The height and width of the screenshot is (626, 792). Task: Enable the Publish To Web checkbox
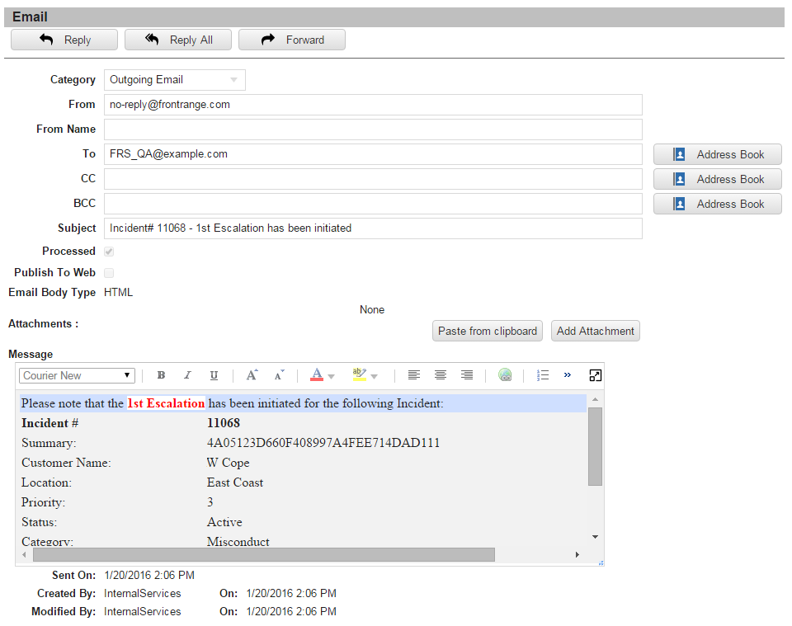[x=109, y=273]
